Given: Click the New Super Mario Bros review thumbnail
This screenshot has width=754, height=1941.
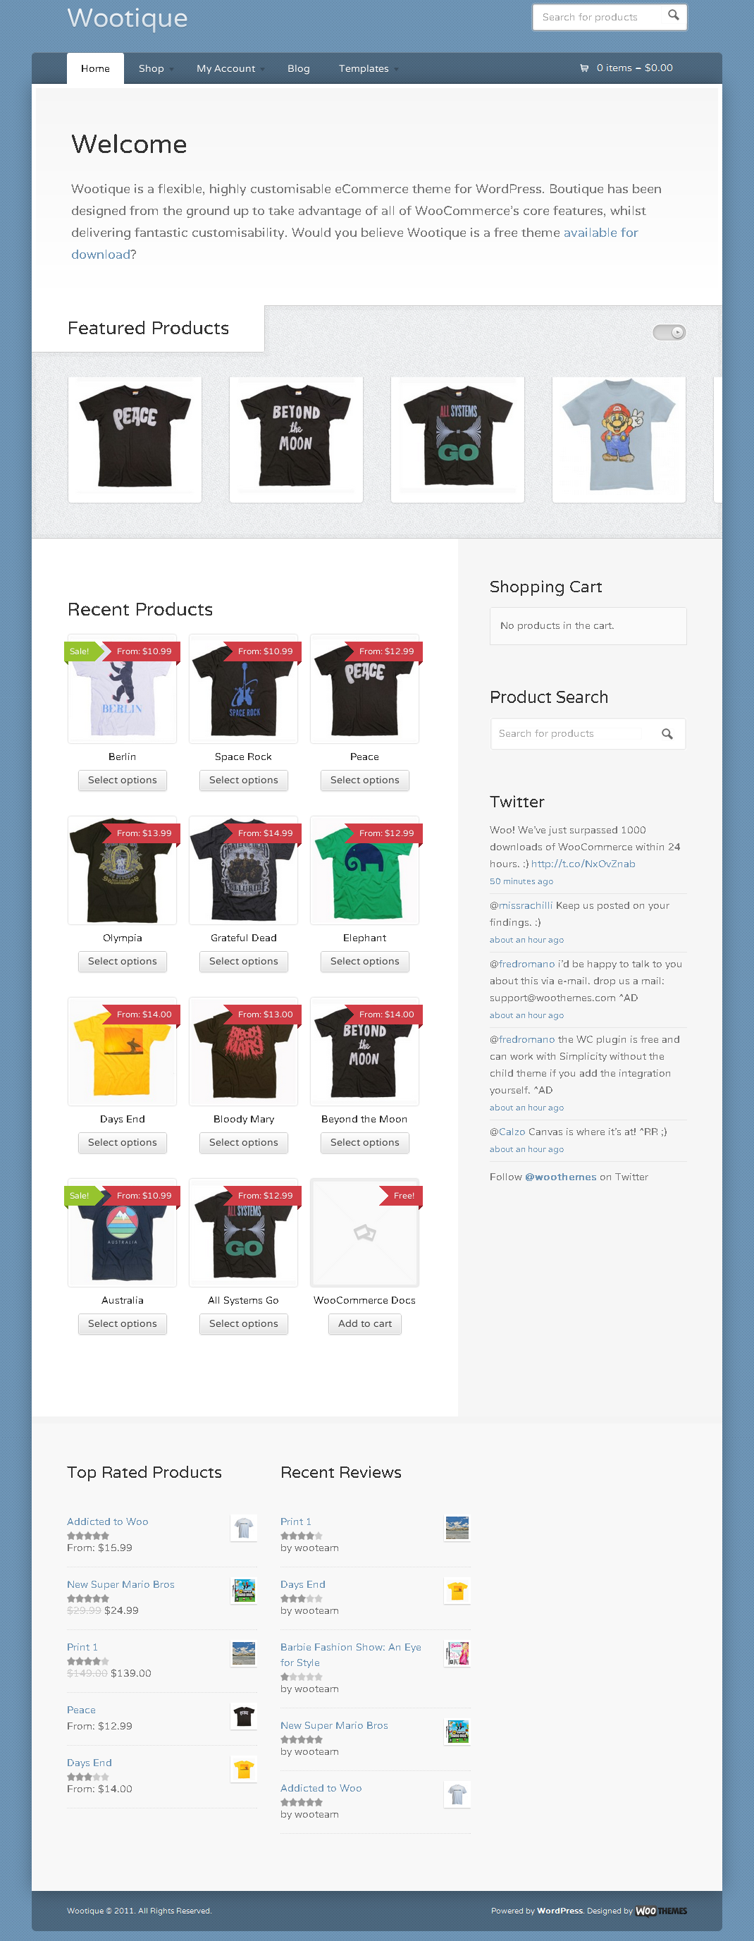Looking at the screenshot, I should point(457,1731).
